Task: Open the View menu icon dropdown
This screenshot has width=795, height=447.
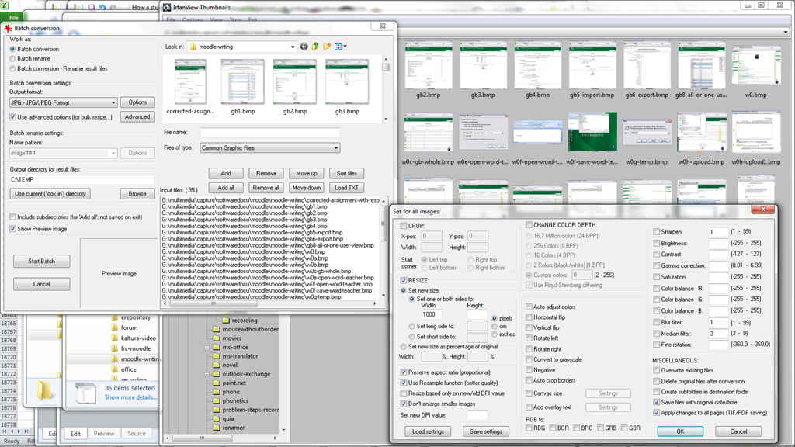Action: tap(341, 47)
